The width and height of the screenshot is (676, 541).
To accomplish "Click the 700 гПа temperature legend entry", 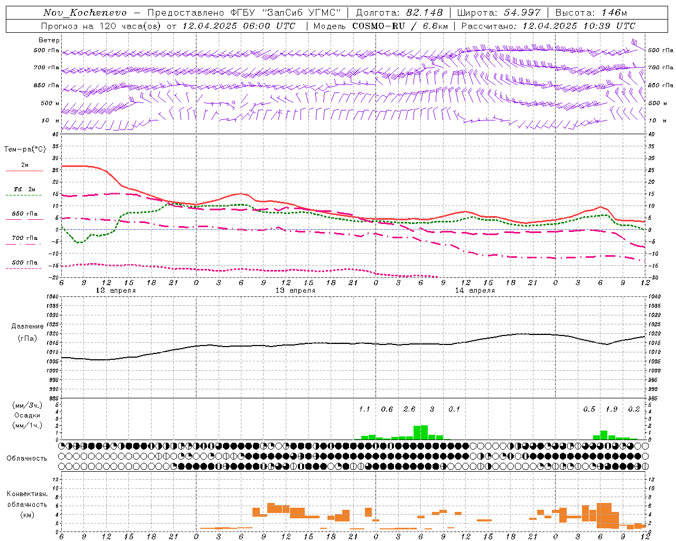I will click(x=25, y=238).
